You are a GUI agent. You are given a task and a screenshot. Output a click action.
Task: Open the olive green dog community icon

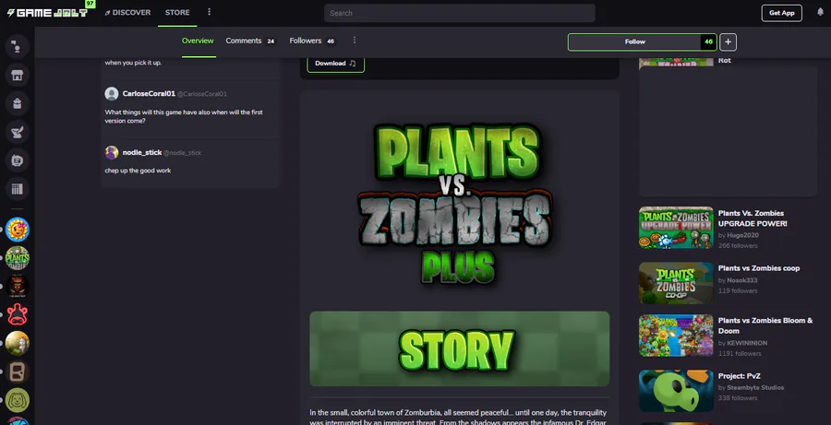click(17, 400)
